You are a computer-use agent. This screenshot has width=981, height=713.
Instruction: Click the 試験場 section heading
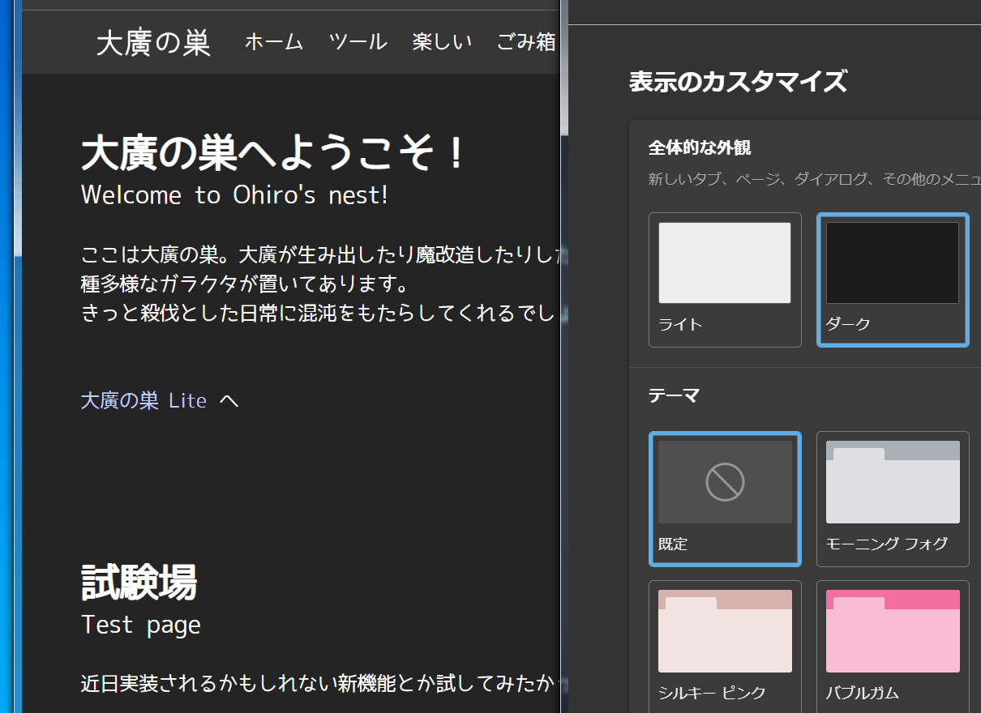pos(139,582)
